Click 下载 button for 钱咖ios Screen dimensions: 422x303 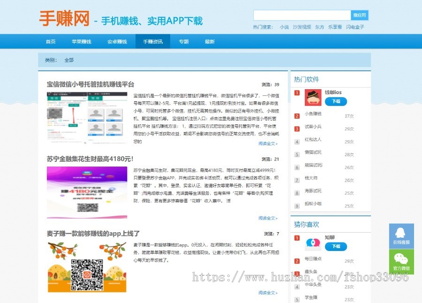336,101
